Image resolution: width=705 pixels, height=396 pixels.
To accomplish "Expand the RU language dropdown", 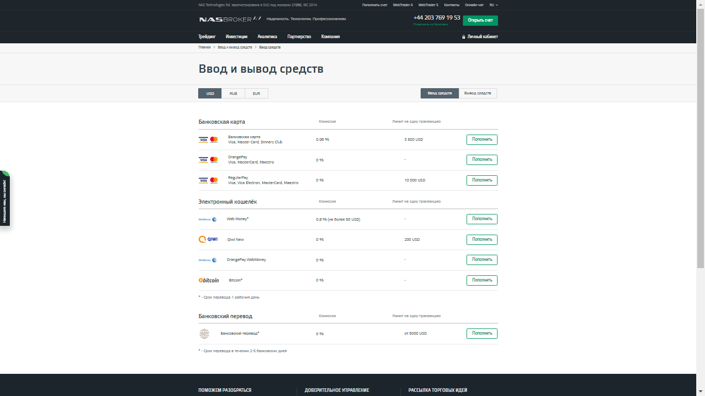I will click(x=493, y=5).
